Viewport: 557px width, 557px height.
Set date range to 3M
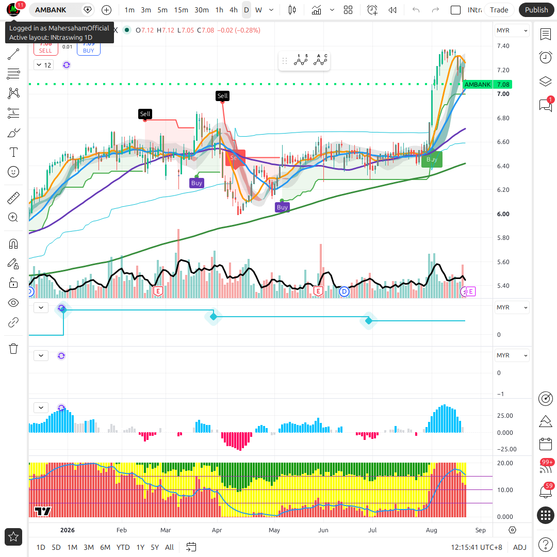[x=89, y=547]
